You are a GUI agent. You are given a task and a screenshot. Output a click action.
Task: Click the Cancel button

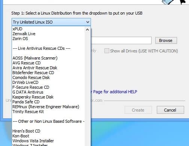point(170,110)
